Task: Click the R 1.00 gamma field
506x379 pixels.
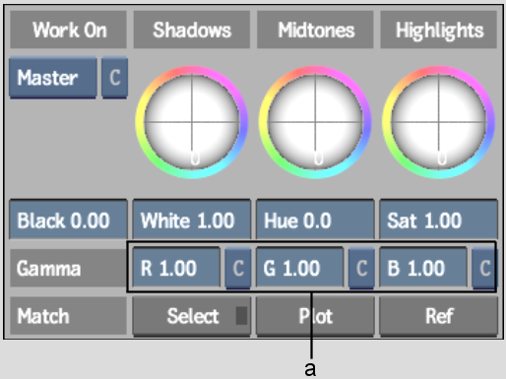Action: point(176,268)
